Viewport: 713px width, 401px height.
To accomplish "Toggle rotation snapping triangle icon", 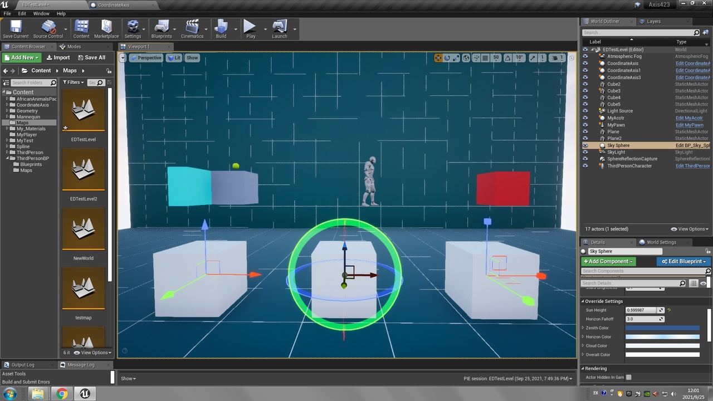I will click(x=509, y=58).
